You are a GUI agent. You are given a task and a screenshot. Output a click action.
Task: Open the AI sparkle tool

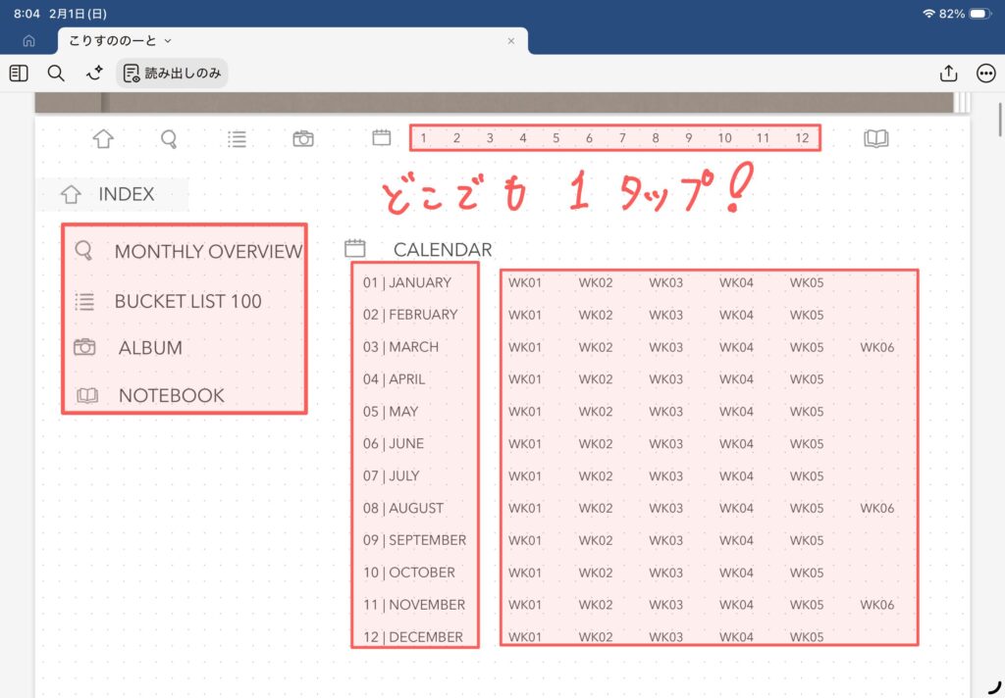pos(94,74)
